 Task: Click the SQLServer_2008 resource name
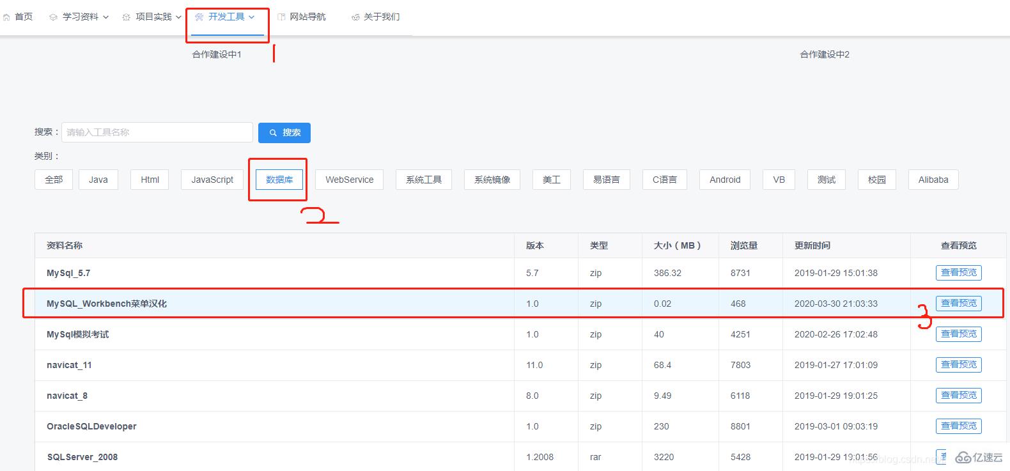(x=82, y=457)
